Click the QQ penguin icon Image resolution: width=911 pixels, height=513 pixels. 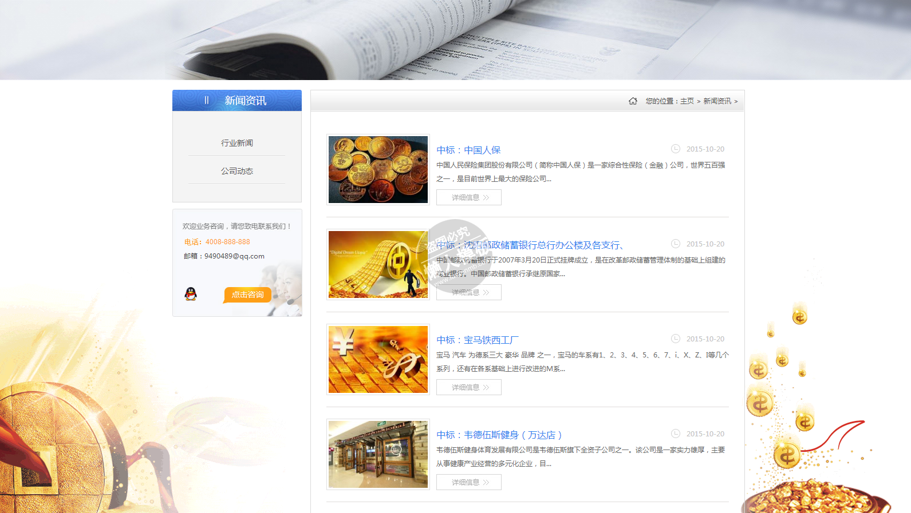point(191,294)
